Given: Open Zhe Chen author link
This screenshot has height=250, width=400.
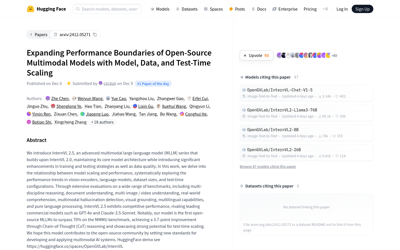Looking at the screenshot, I should 60,98.
